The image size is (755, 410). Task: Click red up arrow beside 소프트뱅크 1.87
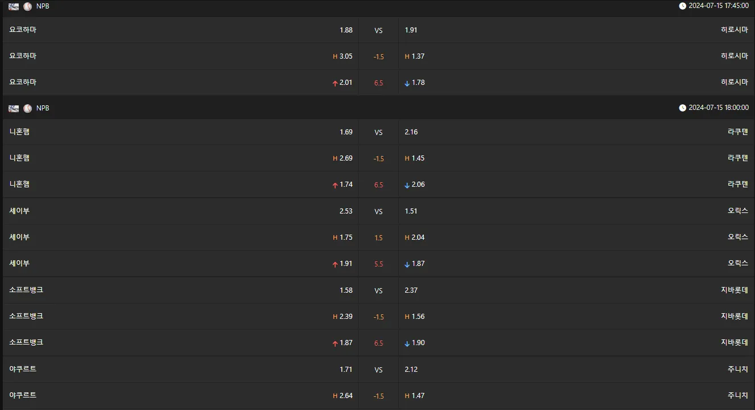(x=335, y=343)
